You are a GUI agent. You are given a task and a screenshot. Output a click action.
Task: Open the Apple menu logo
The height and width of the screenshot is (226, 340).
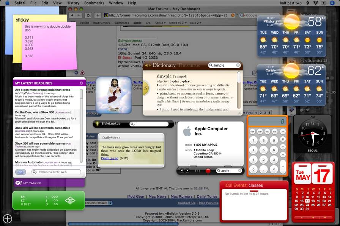[x=7, y=3]
